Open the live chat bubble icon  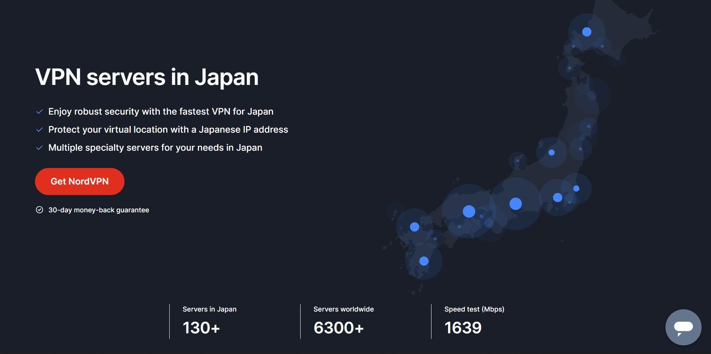coord(683,327)
